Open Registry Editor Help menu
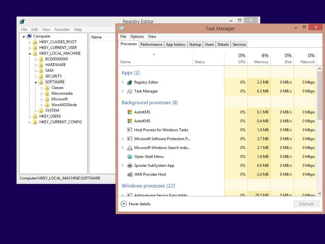Image resolution: width=325 pixels, height=244 pixels. pyautogui.click(x=78, y=30)
